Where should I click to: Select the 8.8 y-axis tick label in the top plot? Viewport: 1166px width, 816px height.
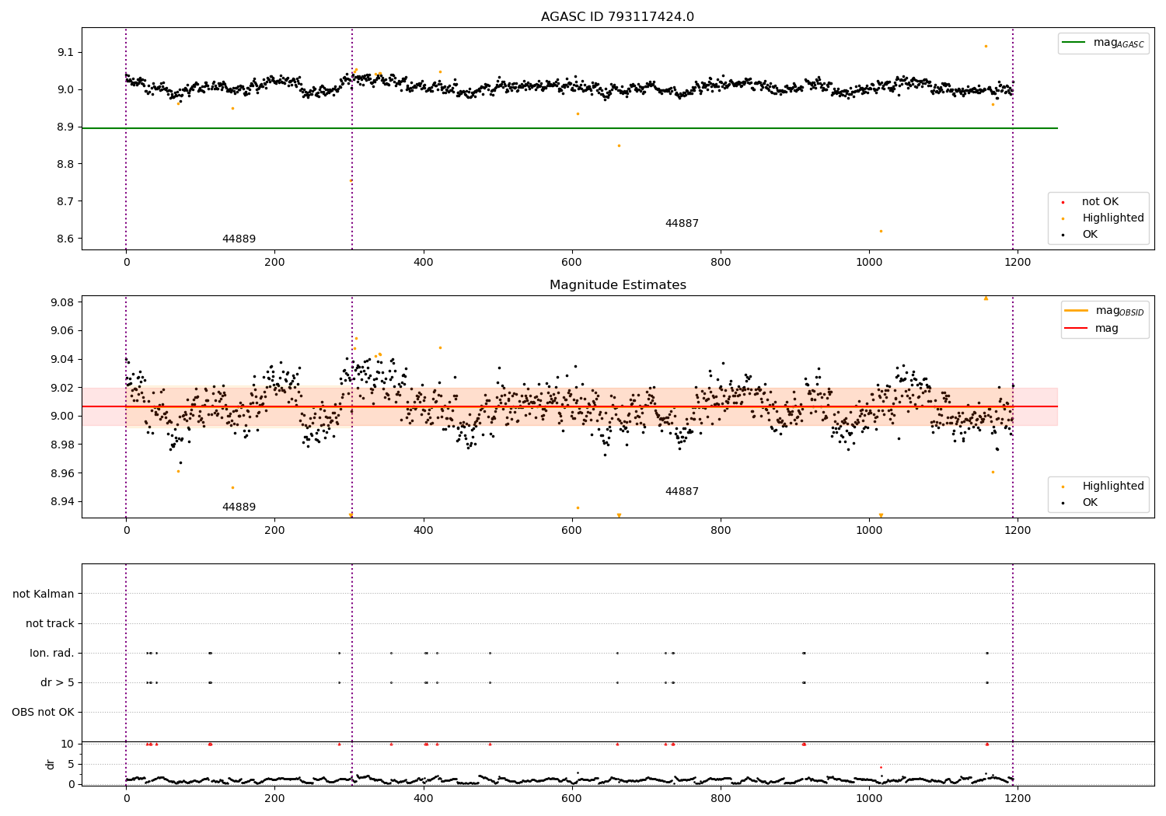coord(65,165)
